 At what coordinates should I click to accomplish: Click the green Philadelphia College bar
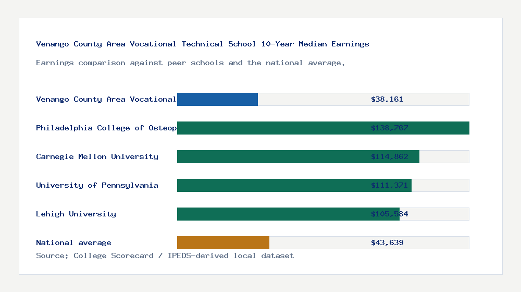[323, 128]
